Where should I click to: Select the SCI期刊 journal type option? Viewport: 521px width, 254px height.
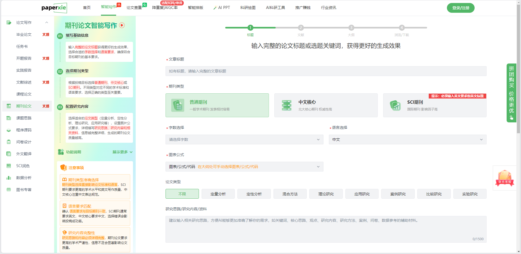(x=434, y=105)
